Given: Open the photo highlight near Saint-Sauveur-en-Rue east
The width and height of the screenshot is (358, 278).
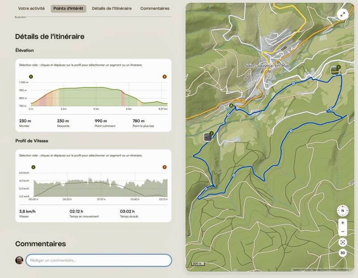Looking at the screenshot, I should pos(335,70).
